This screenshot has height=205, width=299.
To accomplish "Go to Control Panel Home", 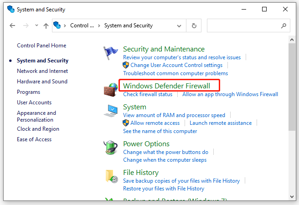I will pyautogui.click(x=41, y=46).
